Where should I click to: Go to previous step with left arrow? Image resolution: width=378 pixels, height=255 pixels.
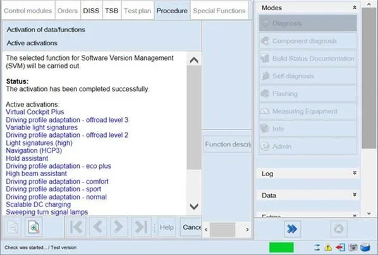[98, 227]
